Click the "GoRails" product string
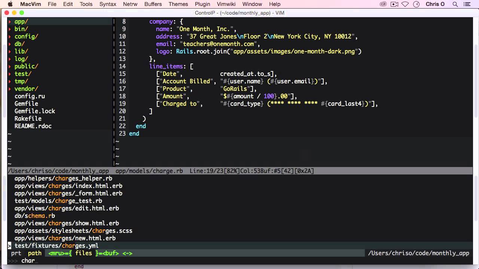 point(235,89)
